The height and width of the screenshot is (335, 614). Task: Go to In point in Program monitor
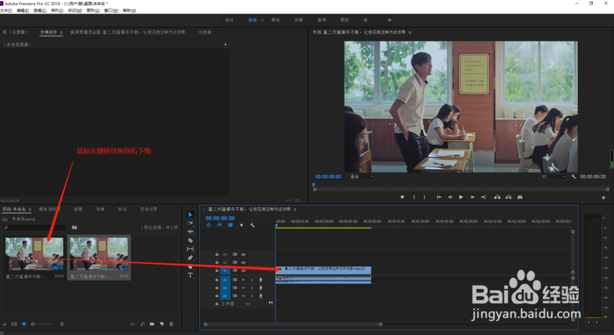439,197
